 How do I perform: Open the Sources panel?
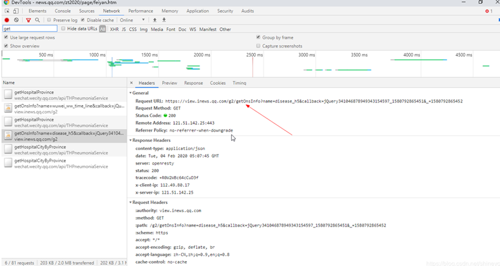87,11
